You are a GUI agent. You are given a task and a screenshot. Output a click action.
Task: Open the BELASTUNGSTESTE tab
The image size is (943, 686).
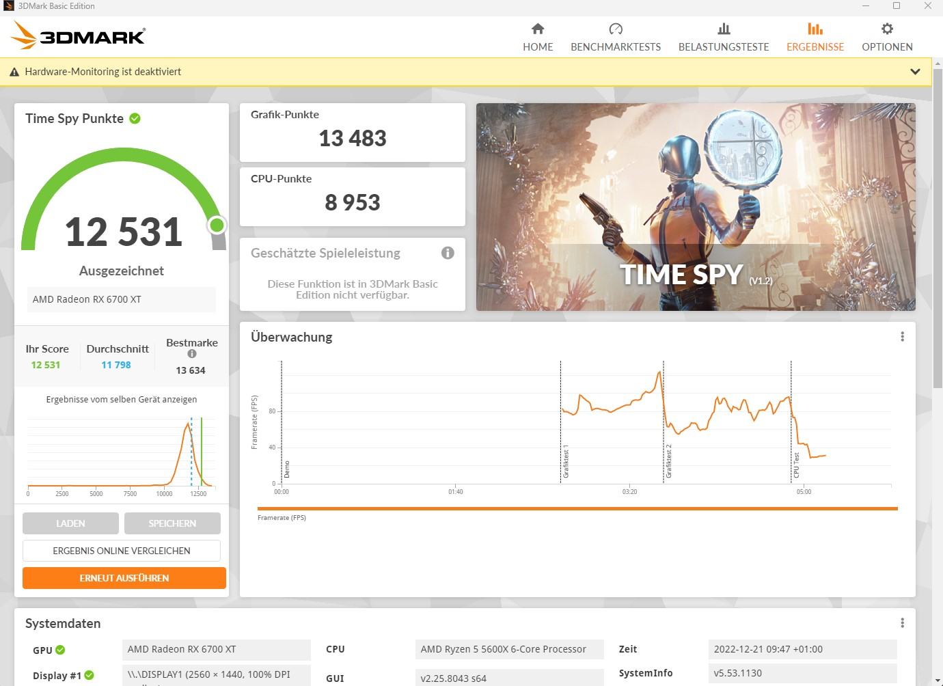pos(724,37)
